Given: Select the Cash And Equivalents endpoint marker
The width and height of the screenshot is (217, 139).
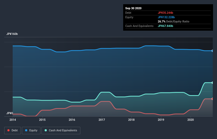Looking at the screenshot, I should (x=213, y=82).
